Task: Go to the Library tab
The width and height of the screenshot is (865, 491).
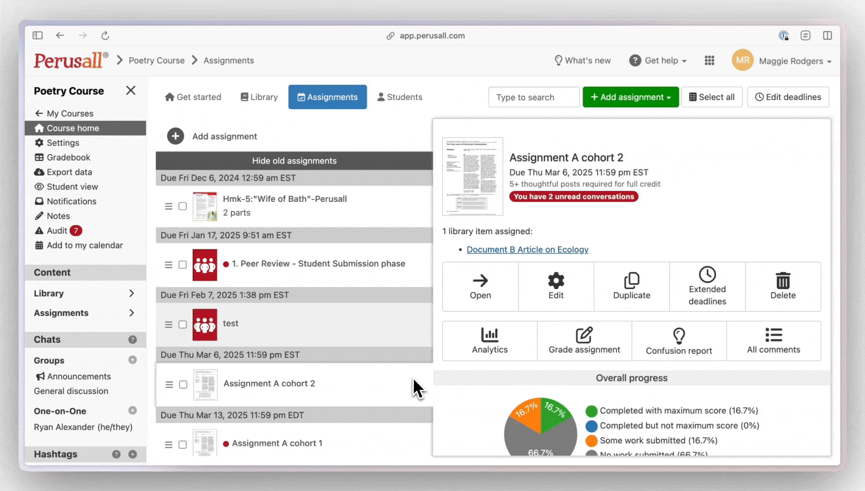Action: (259, 97)
